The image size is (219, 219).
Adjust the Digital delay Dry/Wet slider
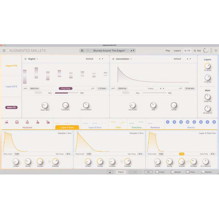pyautogui.click(x=67, y=93)
